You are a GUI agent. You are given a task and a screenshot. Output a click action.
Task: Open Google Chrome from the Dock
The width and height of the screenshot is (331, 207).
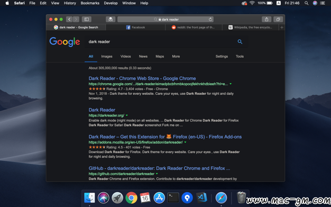131,197
